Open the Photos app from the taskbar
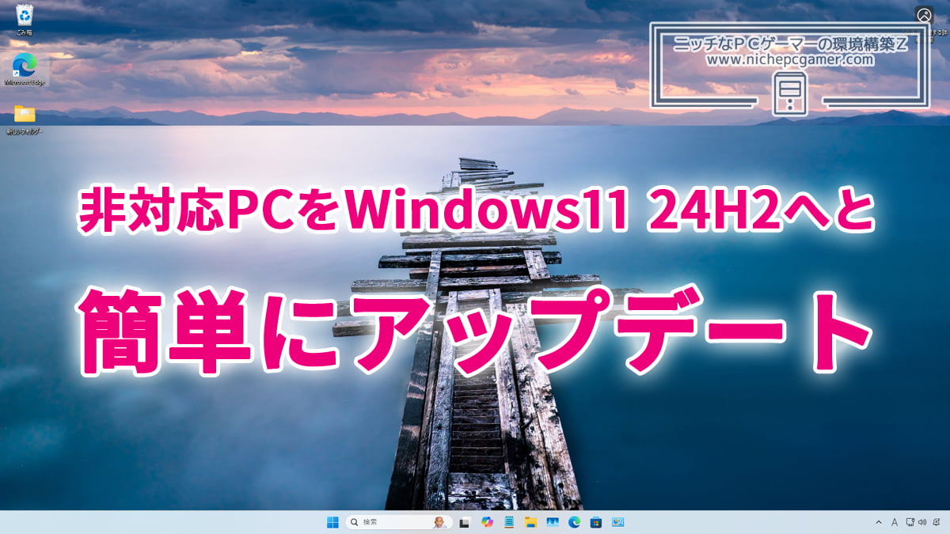 (x=617, y=522)
